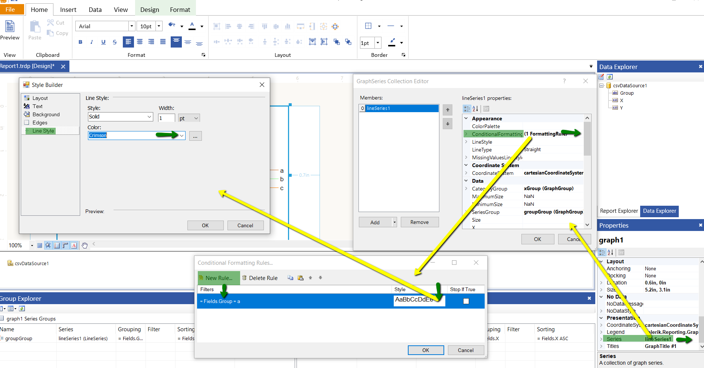The width and height of the screenshot is (704, 368).
Task: Click the Data Explorer edit data source icon
Action: tap(602, 77)
